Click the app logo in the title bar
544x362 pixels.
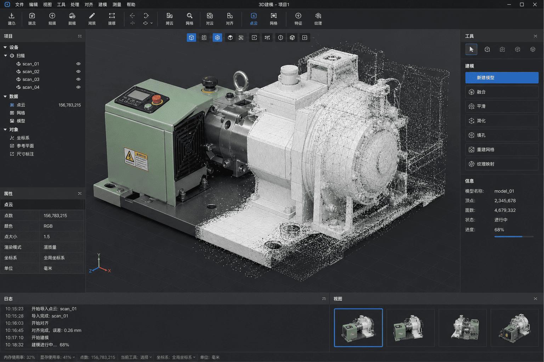click(7, 5)
